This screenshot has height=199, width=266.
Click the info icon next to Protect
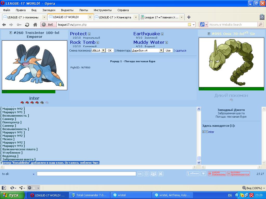click(x=89, y=34)
